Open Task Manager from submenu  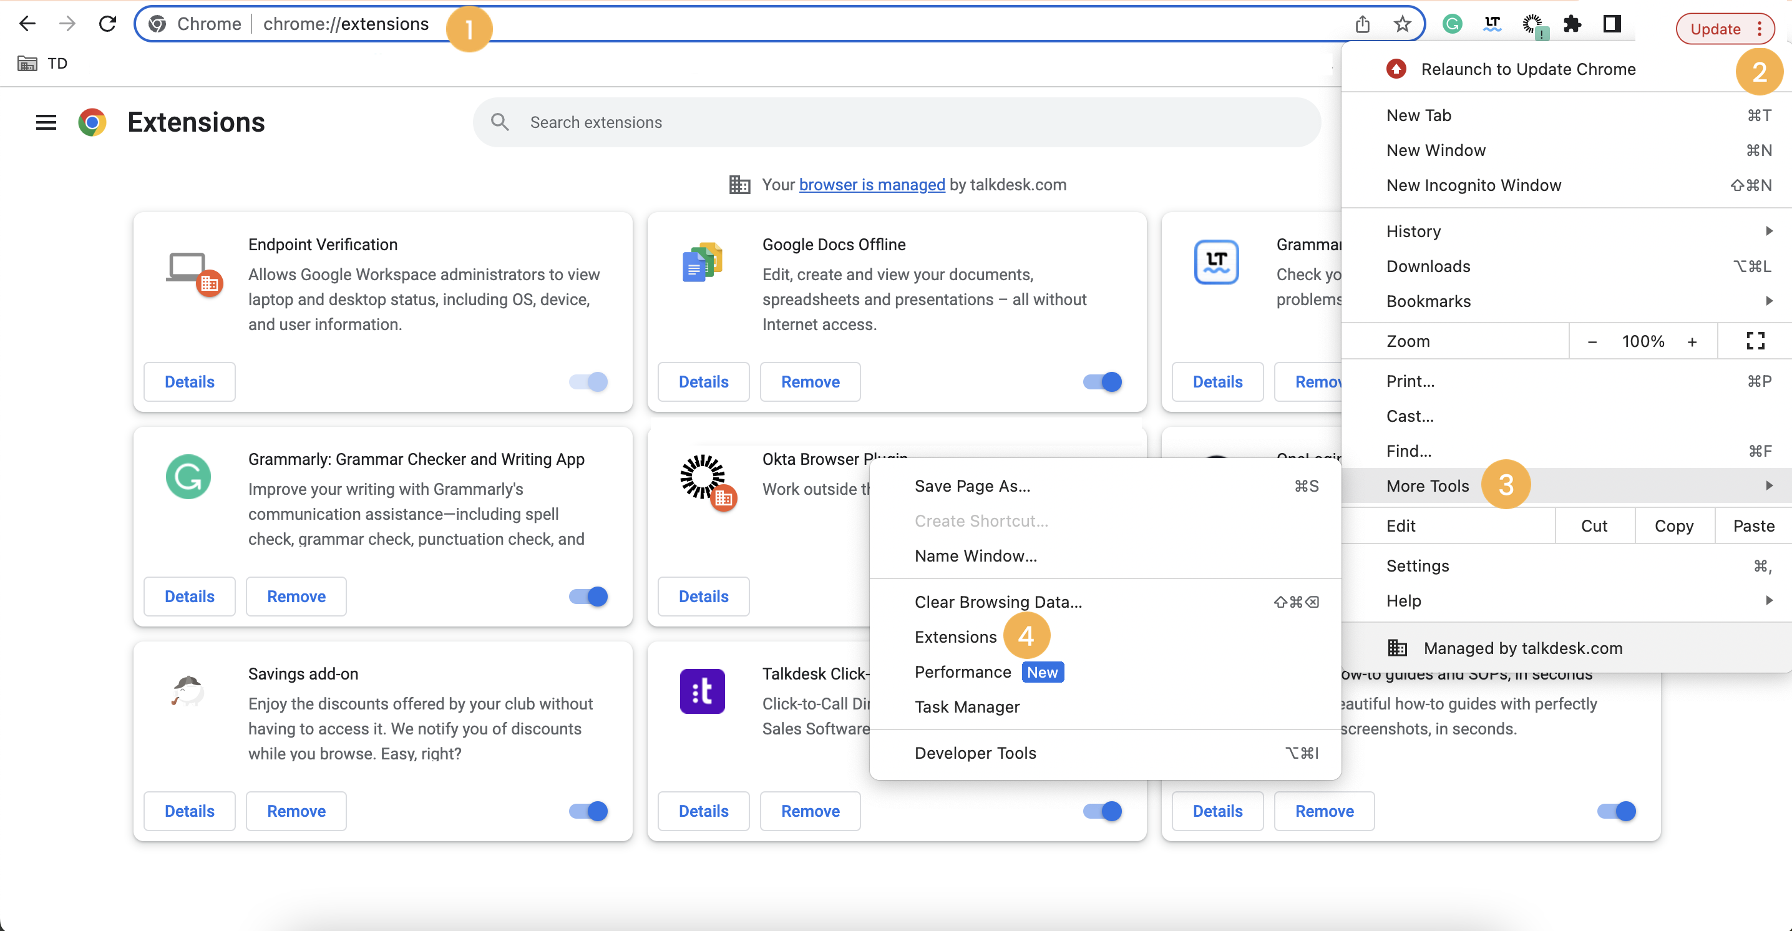point(1104,707)
